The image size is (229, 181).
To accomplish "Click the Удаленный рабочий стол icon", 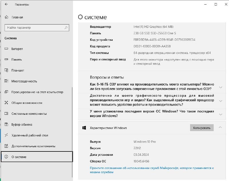I will pos(6,135).
